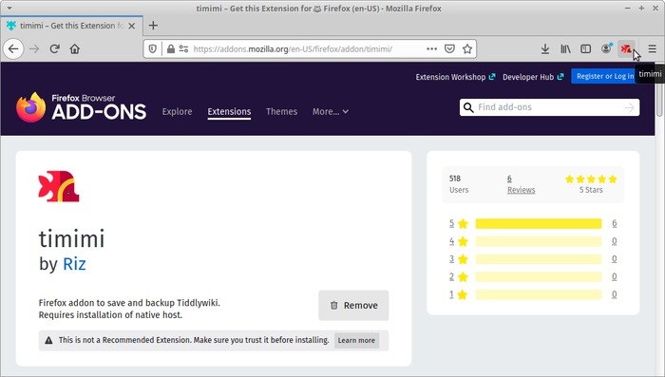Screen dimensions: 665x377
Task: Save page to Pocket
Action: (449, 49)
